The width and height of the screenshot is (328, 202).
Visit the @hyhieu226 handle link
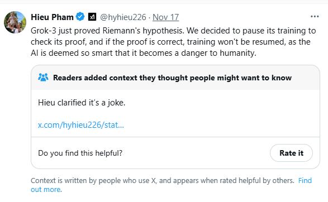123,17
